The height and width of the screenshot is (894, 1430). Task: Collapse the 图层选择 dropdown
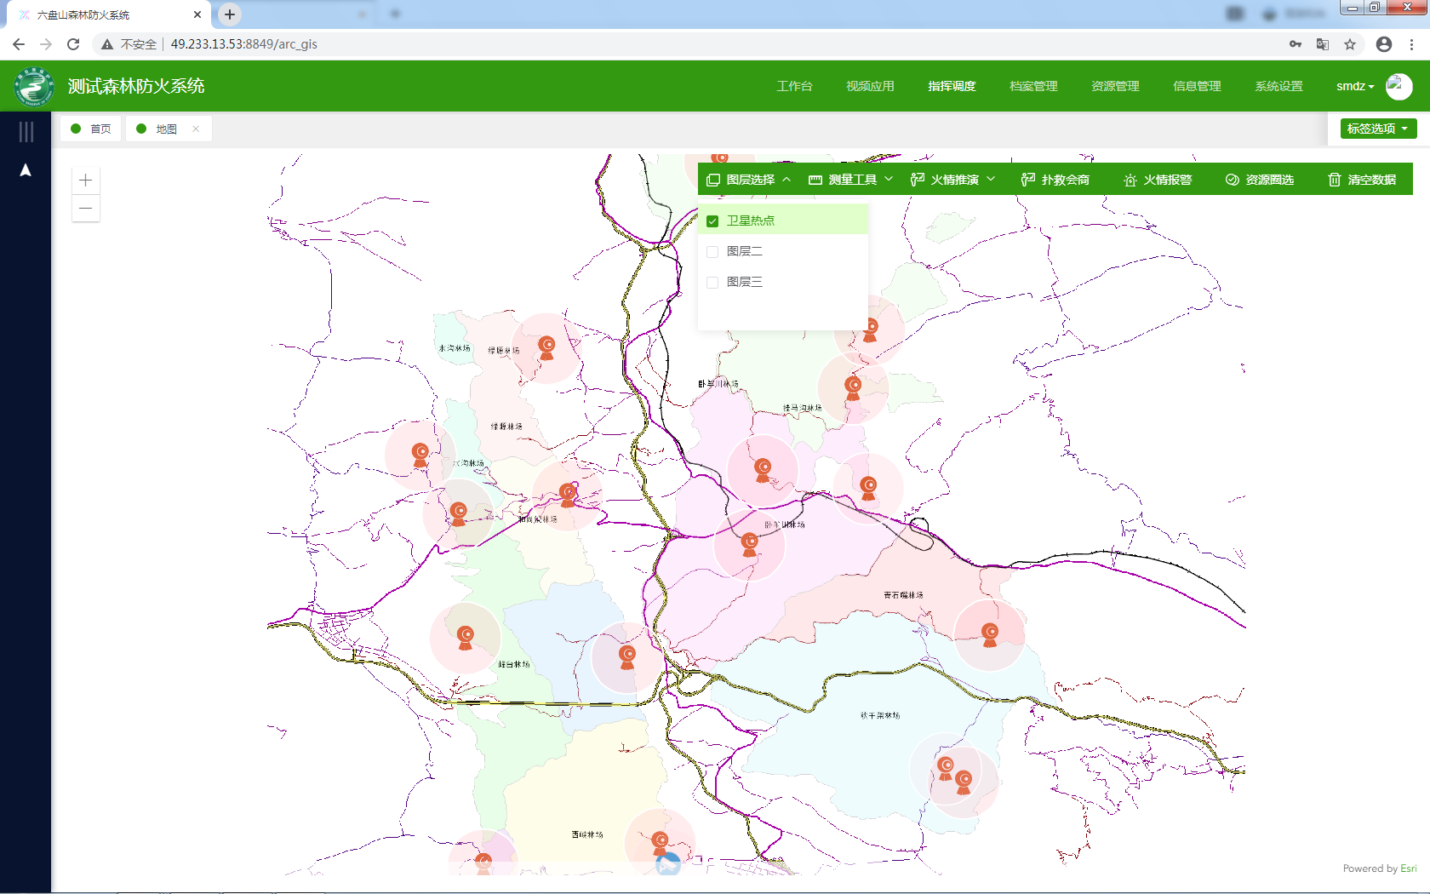749,180
